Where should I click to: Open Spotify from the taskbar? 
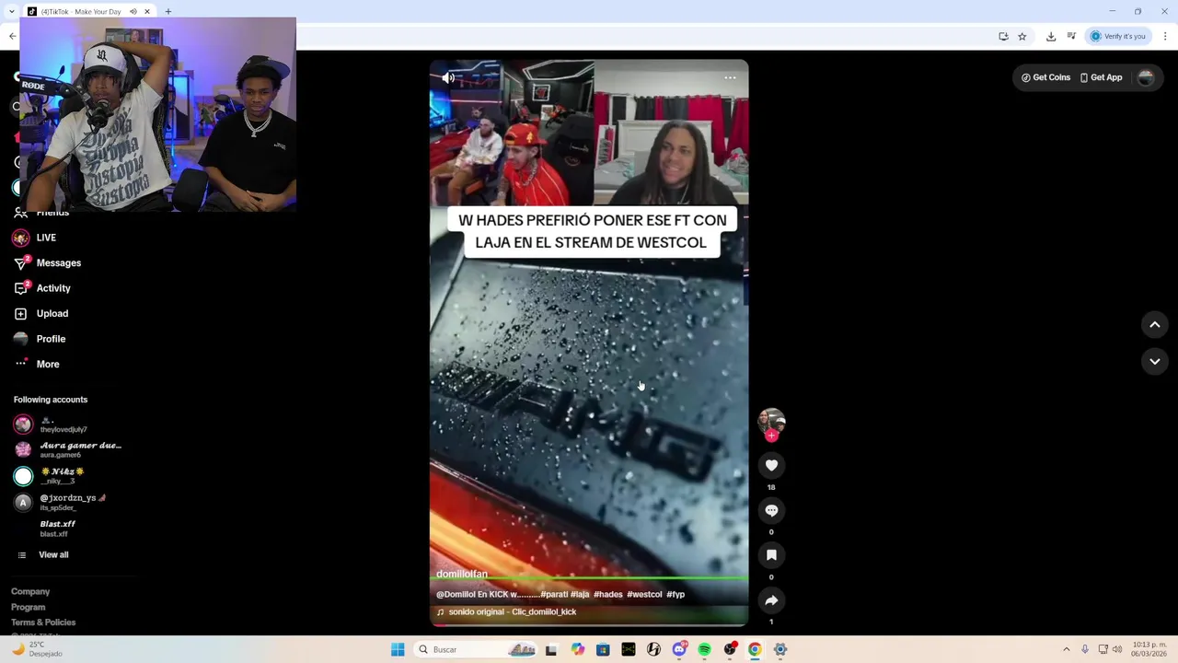704,649
